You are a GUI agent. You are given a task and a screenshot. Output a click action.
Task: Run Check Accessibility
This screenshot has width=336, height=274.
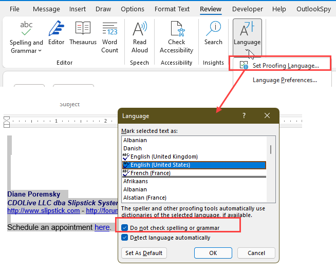point(176,37)
